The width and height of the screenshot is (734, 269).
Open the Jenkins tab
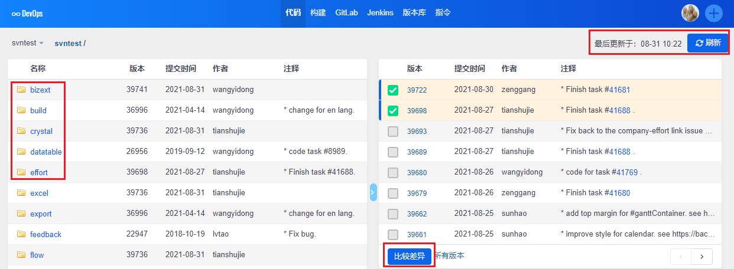pyautogui.click(x=380, y=13)
